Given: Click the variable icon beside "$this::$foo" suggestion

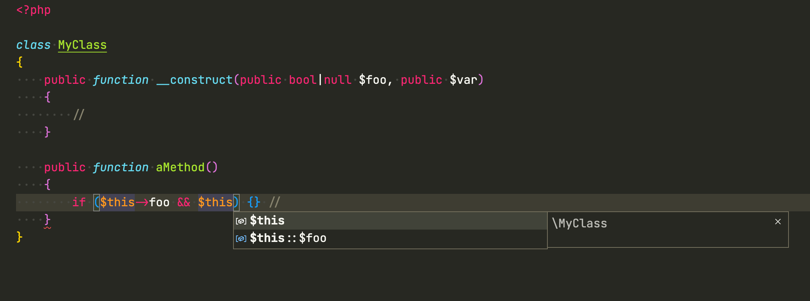Looking at the screenshot, I should [x=241, y=238].
